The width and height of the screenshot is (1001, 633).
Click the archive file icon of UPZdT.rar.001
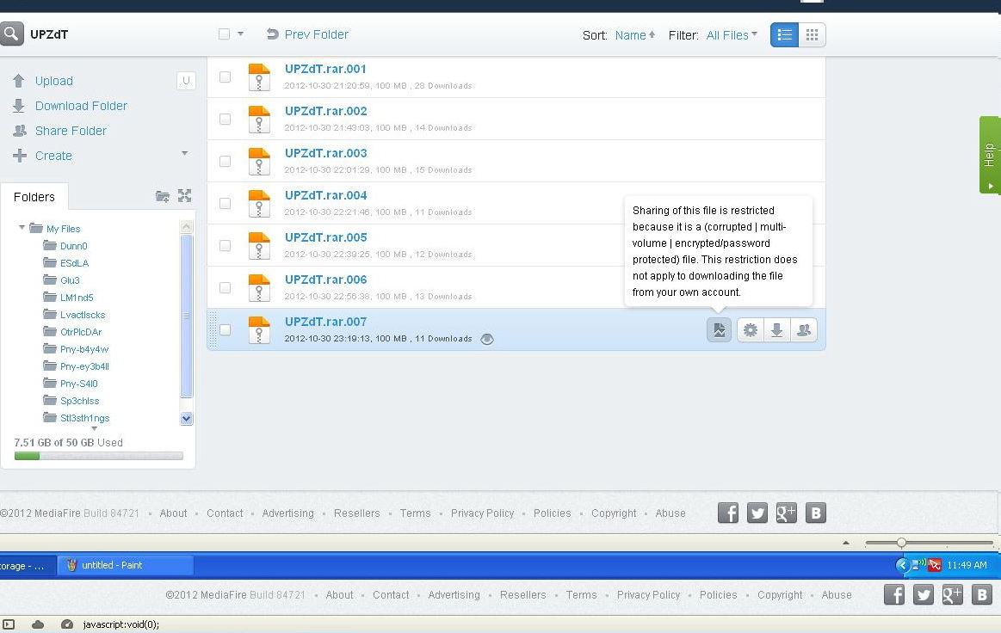click(x=258, y=77)
